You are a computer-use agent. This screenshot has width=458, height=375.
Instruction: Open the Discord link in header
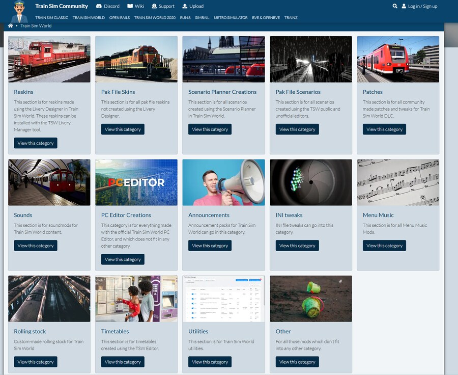click(x=107, y=6)
